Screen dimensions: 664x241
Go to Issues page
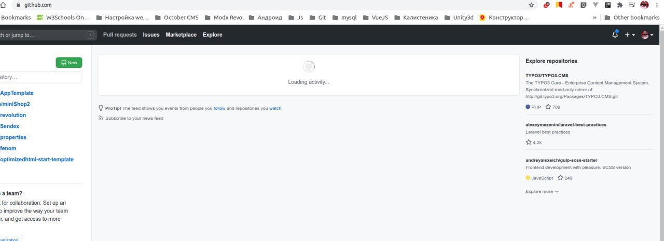pos(151,35)
